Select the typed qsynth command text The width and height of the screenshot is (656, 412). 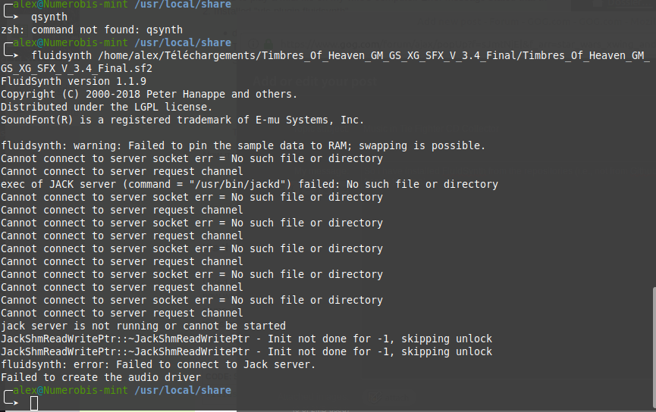pos(49,17)
